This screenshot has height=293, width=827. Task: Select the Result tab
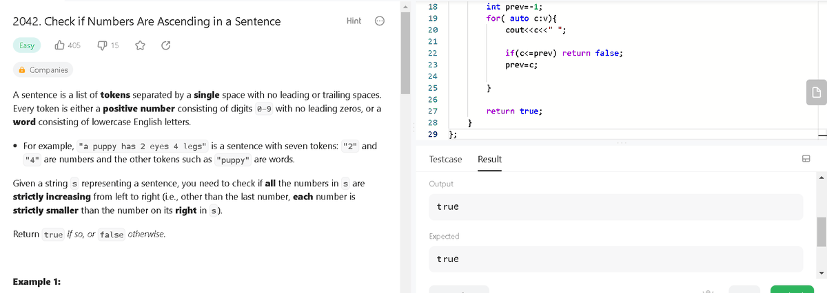coord(489,159)
